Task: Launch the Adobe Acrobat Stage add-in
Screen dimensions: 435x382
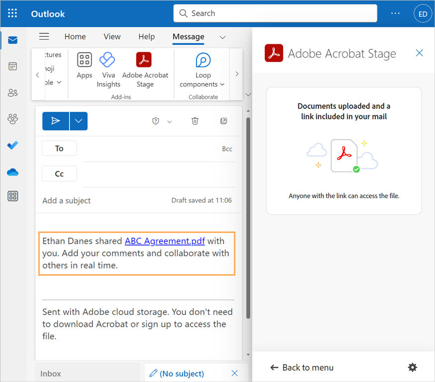Action: (x=144, y=67)
